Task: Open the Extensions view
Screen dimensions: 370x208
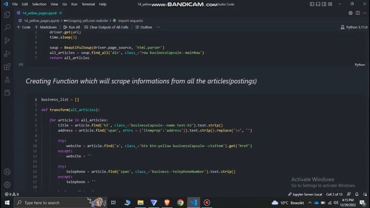Action: point(7,66)
